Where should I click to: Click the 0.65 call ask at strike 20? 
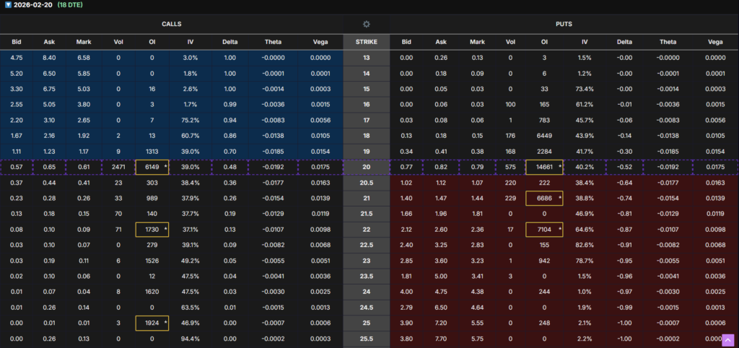coord(49,168)
